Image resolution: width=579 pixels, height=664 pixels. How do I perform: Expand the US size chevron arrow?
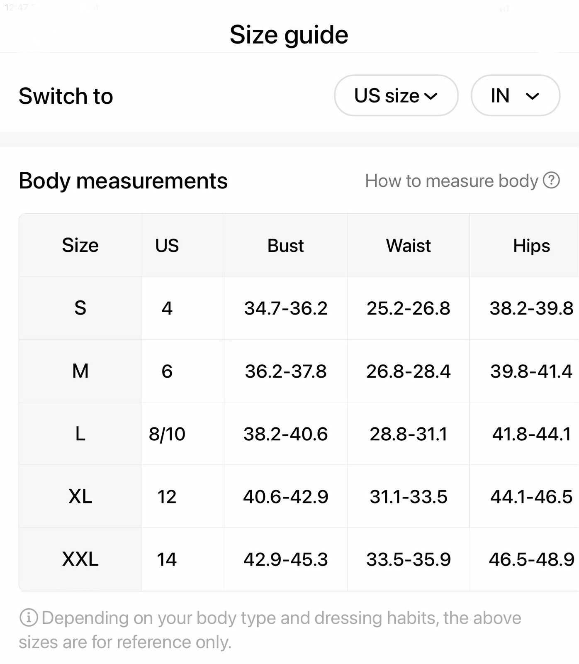pos(431,96)
